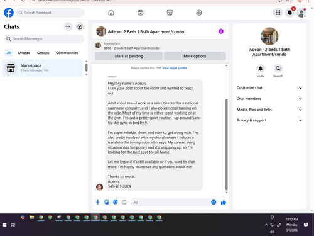Open the Video tab icon
The height and width of the screenshot is (236, 314).
[x=141, y=13]
